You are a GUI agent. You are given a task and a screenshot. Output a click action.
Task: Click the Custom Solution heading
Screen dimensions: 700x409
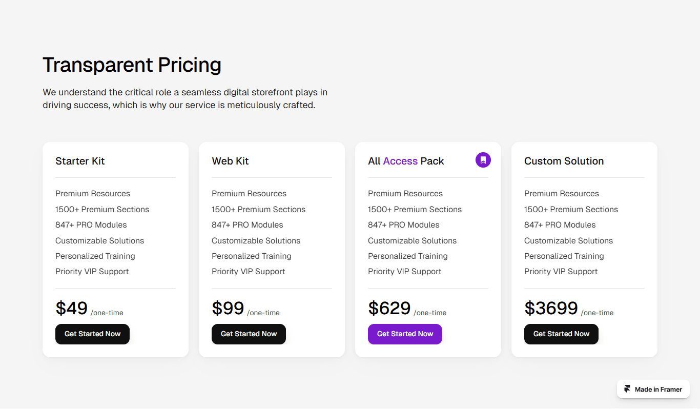pos(564,161)
